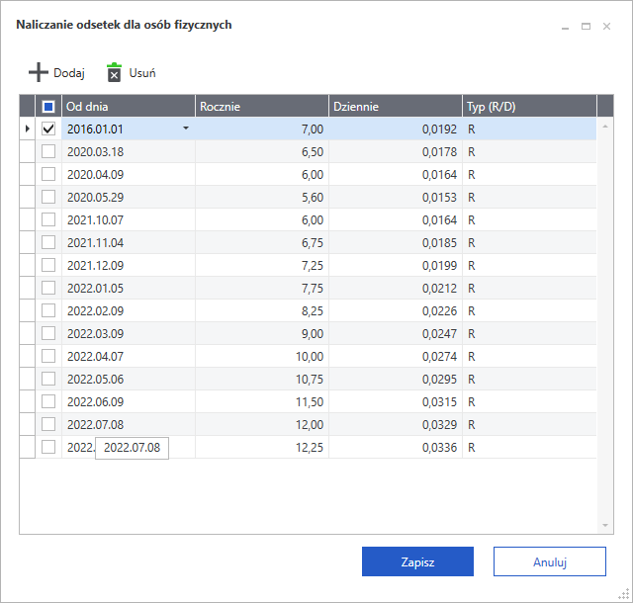Viewport: 633px width, 603px height.
Task: Close the Naliczanie odsetek dialog
Action: click(606, 27)
